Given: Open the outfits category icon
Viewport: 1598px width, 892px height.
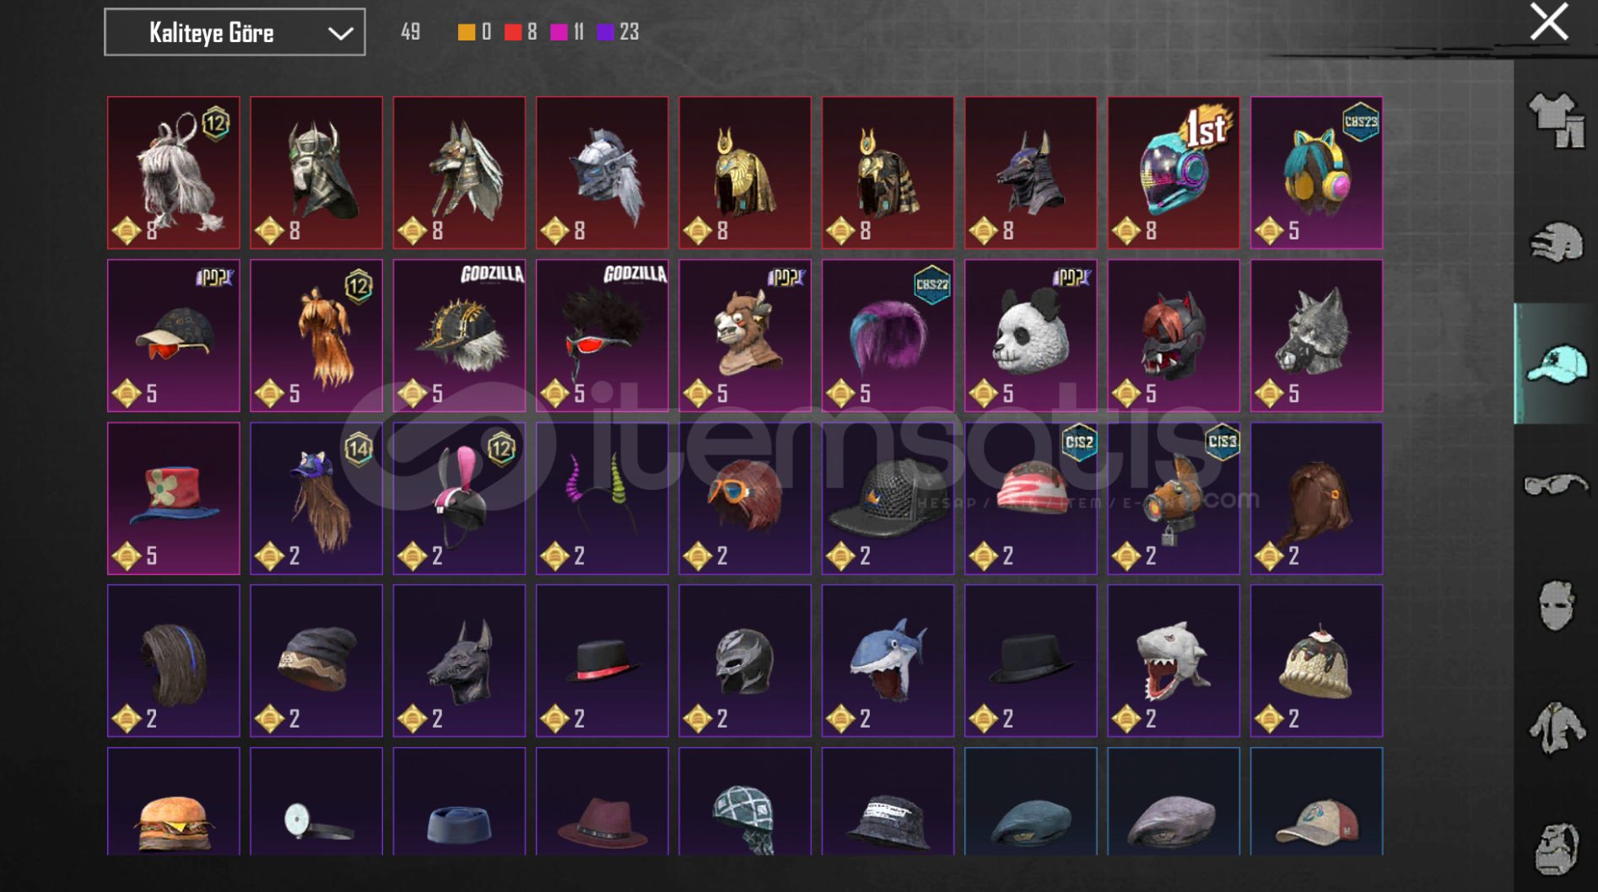Looking at the screenshot, I should (x=1557, y=120).
